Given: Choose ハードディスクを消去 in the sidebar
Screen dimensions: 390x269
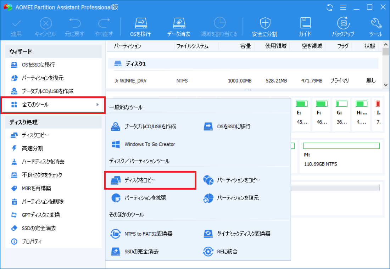Looking at the screenshot, I should pyautogui.click(x=54, y=162).
